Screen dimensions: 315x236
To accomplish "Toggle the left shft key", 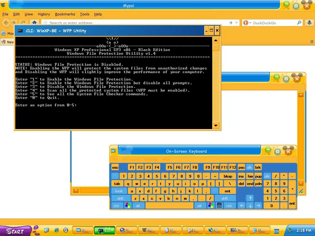I will pos(120,199).
